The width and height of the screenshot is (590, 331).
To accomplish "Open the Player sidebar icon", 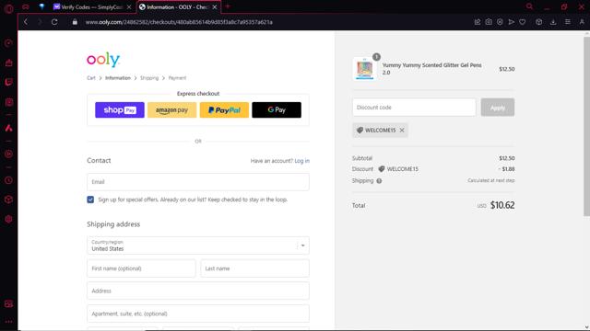I will (x=8, y=154).
